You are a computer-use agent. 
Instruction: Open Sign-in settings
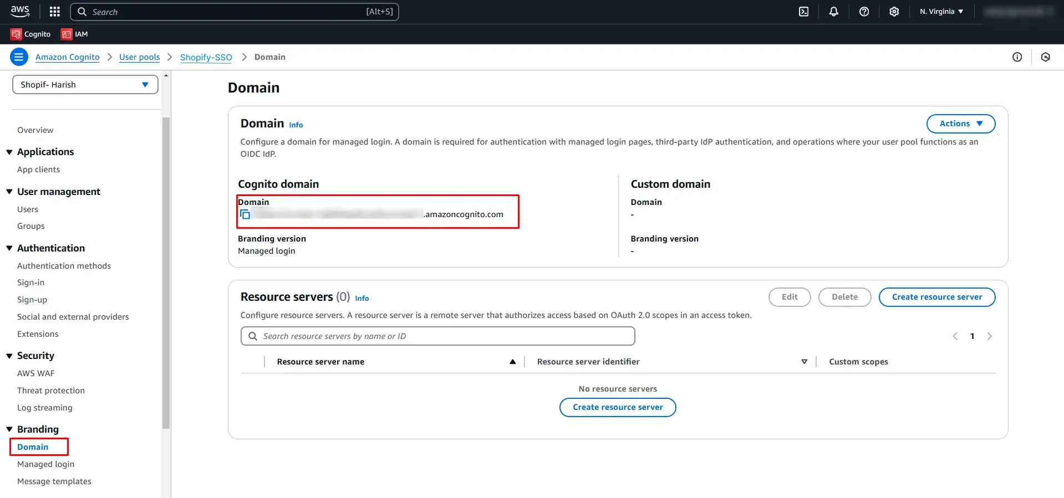31,283
